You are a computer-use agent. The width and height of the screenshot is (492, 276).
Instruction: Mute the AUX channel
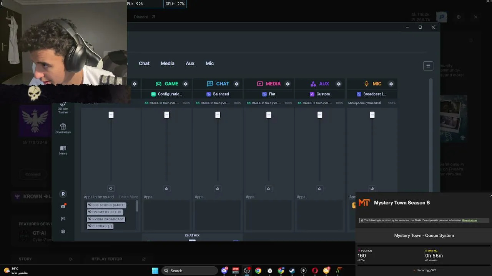click(x=319, y=189)
